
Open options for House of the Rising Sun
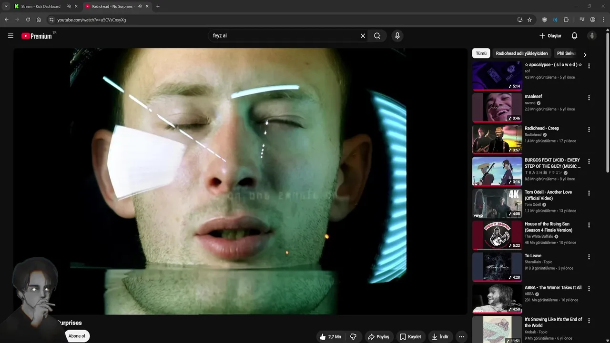589,225
